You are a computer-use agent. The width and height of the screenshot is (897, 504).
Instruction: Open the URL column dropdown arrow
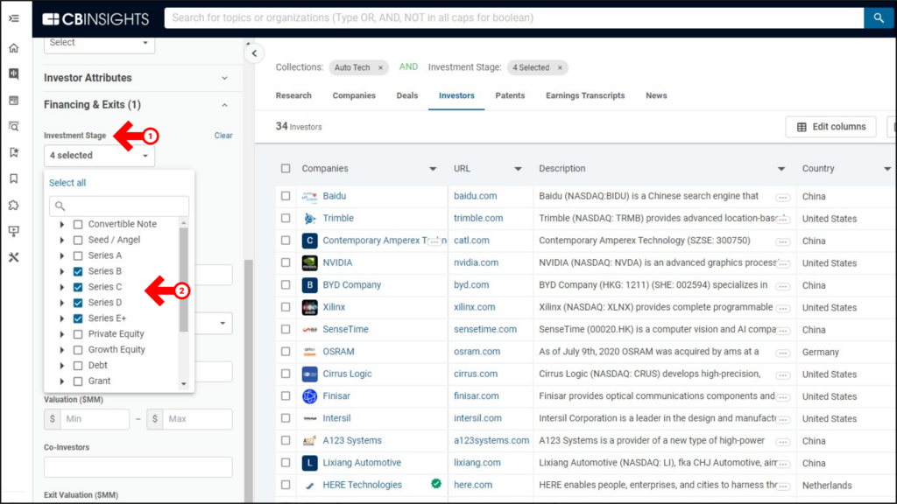[518, 169]
